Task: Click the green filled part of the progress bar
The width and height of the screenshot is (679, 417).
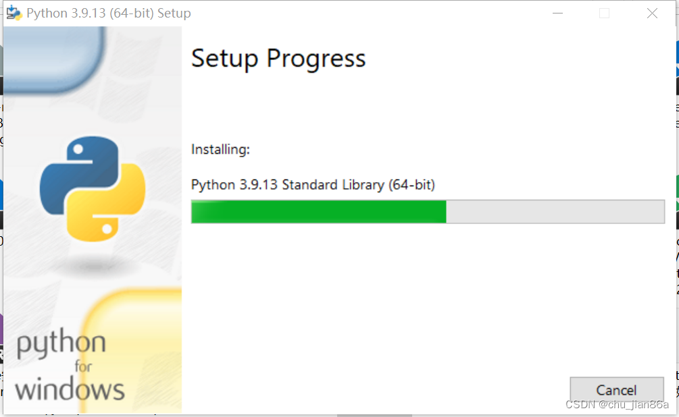Action: pos(319,211)
